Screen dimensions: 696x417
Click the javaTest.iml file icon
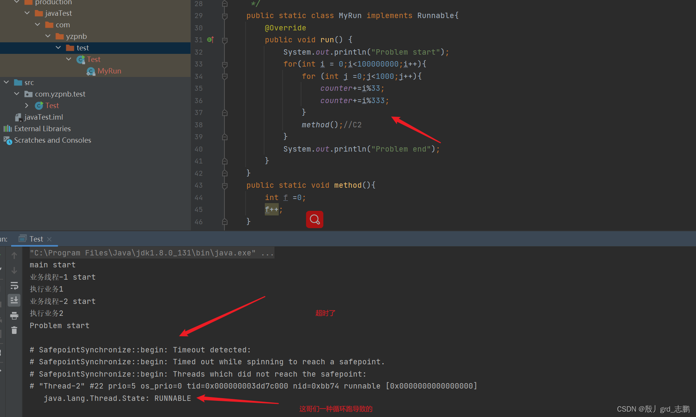(18, 117)
